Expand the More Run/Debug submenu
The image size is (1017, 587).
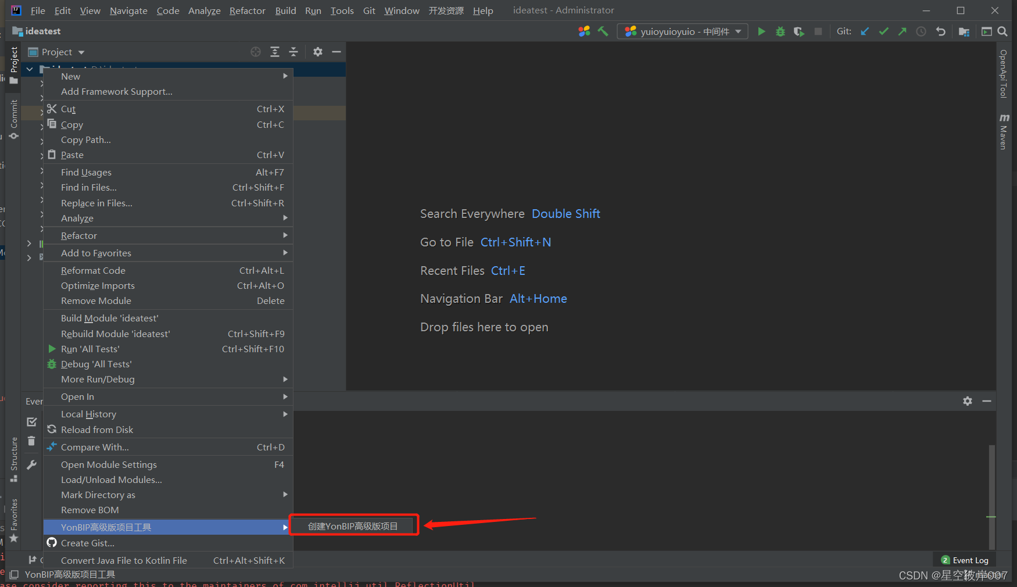click(x=169, y=379)
